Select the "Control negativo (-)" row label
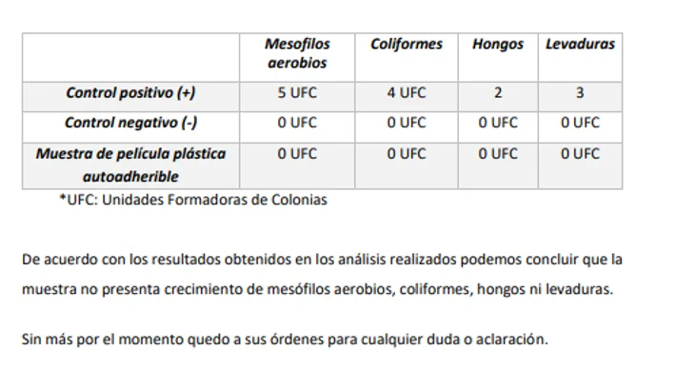Viewport: 676px width, 389px height. 131,123
